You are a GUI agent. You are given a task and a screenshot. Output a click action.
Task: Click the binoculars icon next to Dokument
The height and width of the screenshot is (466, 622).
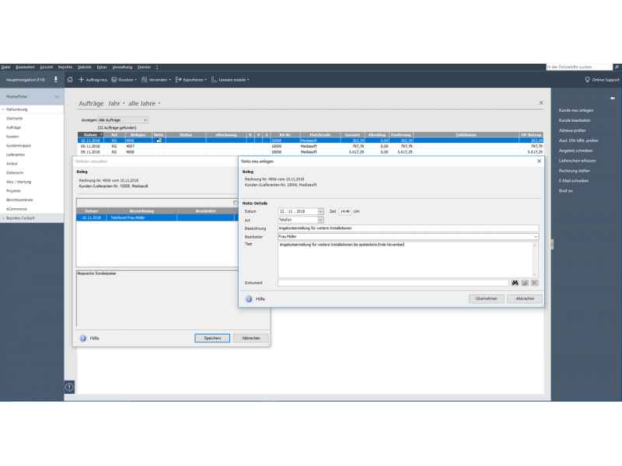[x=514, y=283]
